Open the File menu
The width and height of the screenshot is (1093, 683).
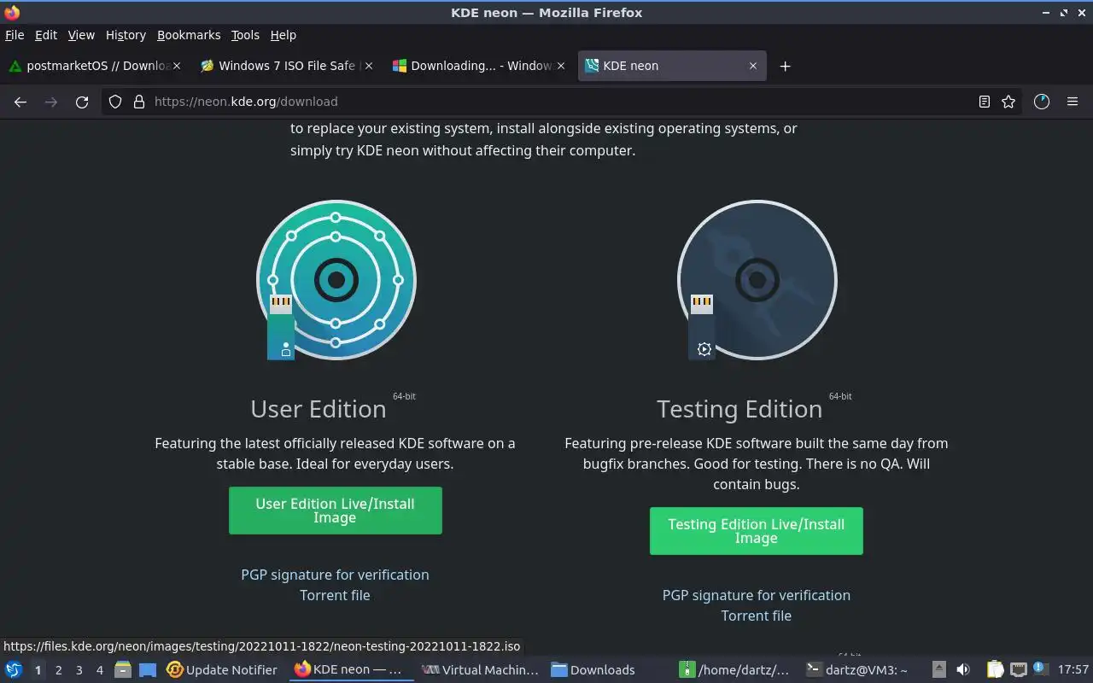(15, 35)
